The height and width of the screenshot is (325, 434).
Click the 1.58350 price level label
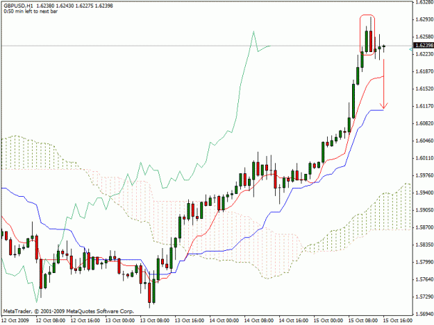424,245
